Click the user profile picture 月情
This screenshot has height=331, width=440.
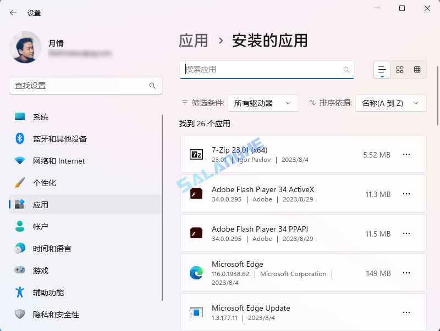point(26,48)
